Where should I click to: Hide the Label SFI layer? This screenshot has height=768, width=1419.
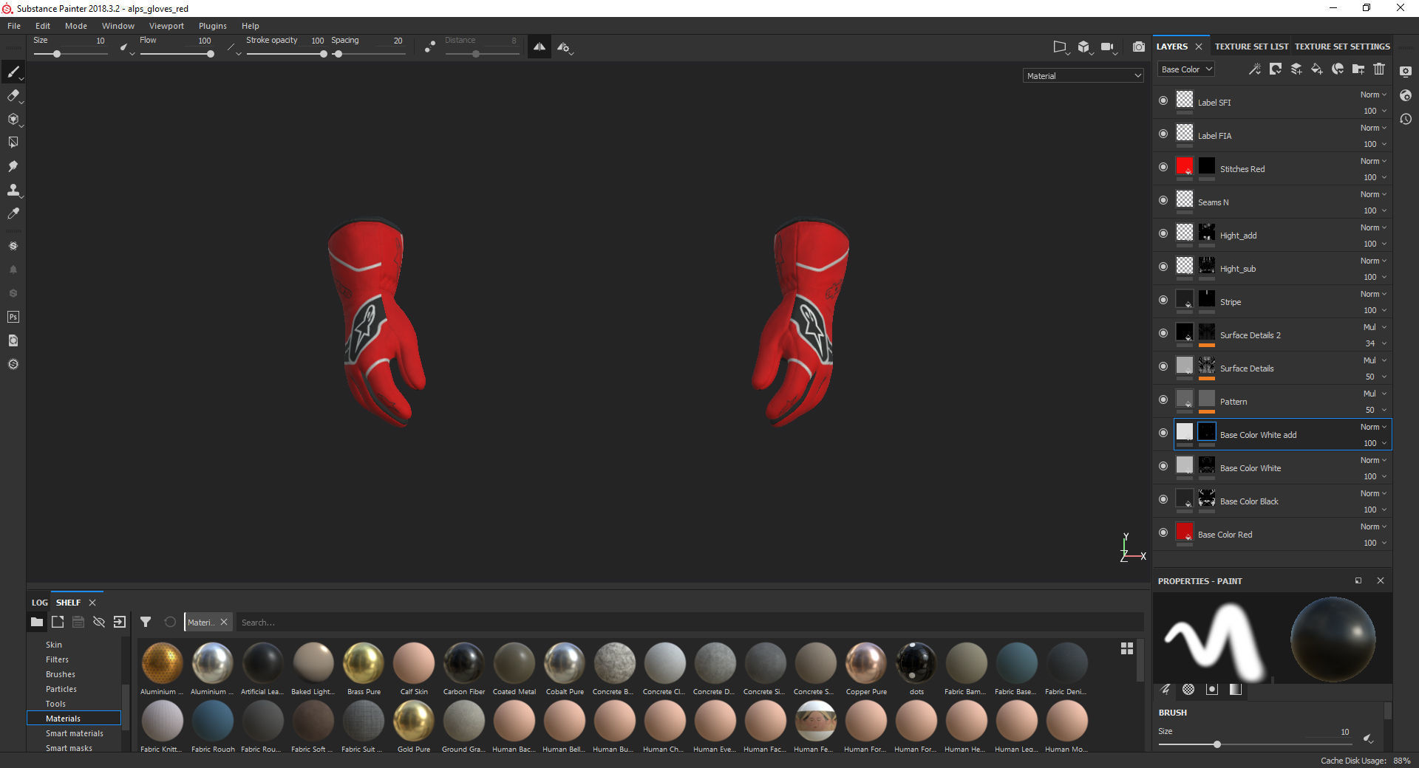(x=1163, y=100)
